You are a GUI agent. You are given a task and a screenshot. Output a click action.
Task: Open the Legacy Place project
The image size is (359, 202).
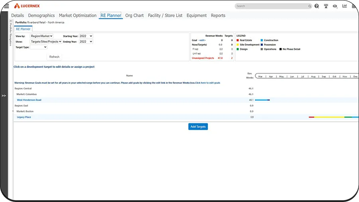click(x=24, y=117)
